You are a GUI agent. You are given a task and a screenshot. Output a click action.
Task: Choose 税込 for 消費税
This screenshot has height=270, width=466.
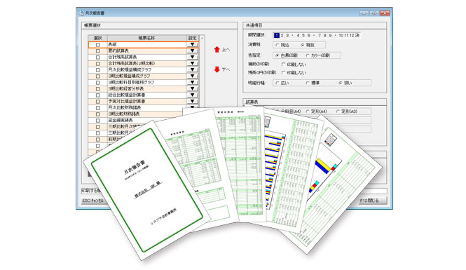tap(282, 45)
